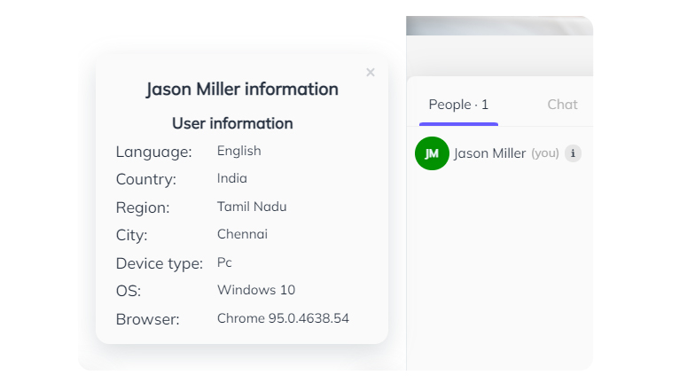The width and height of the screenshot is (695, 391).
Task: Switch to the Chat tab
Action: point(562,105)
